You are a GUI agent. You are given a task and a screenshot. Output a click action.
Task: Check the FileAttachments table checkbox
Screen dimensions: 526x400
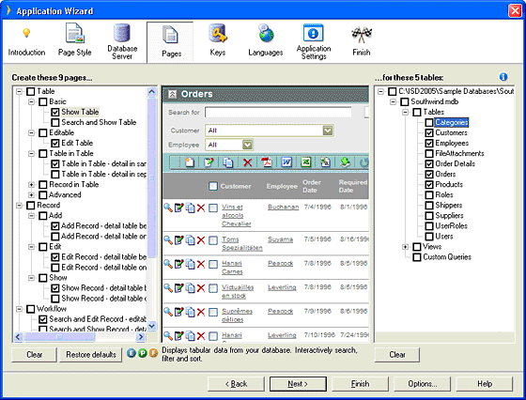(x=429, y=154)
